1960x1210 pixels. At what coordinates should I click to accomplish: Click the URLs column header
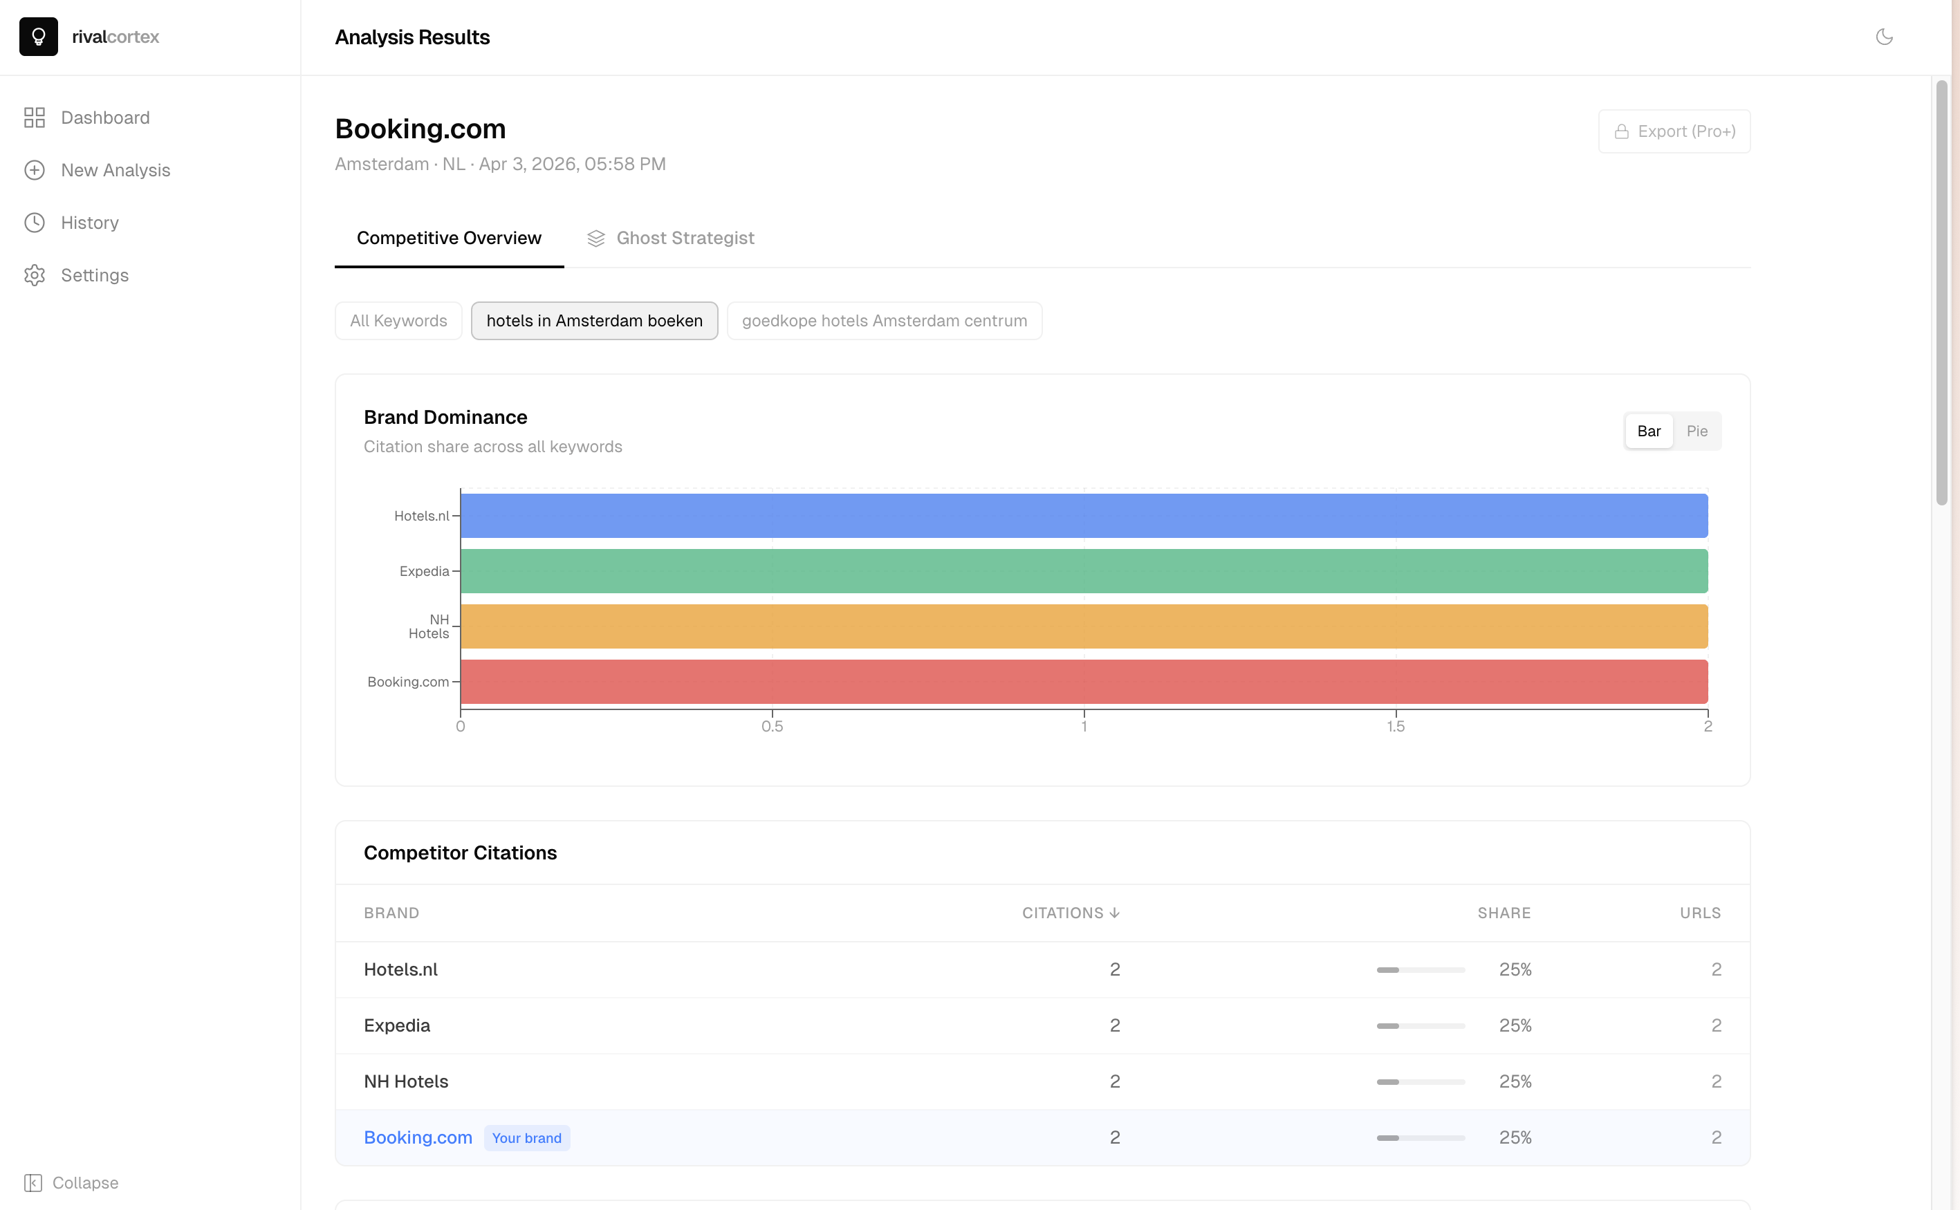click(1700, 913)
